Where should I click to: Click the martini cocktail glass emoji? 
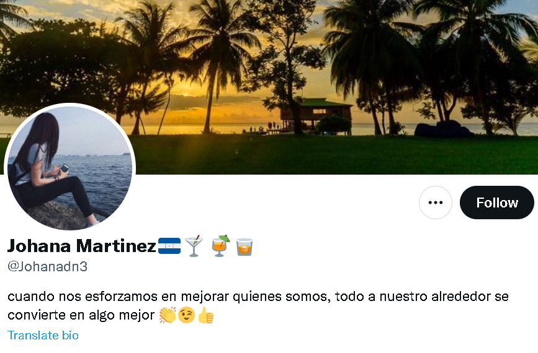[194, 246]
